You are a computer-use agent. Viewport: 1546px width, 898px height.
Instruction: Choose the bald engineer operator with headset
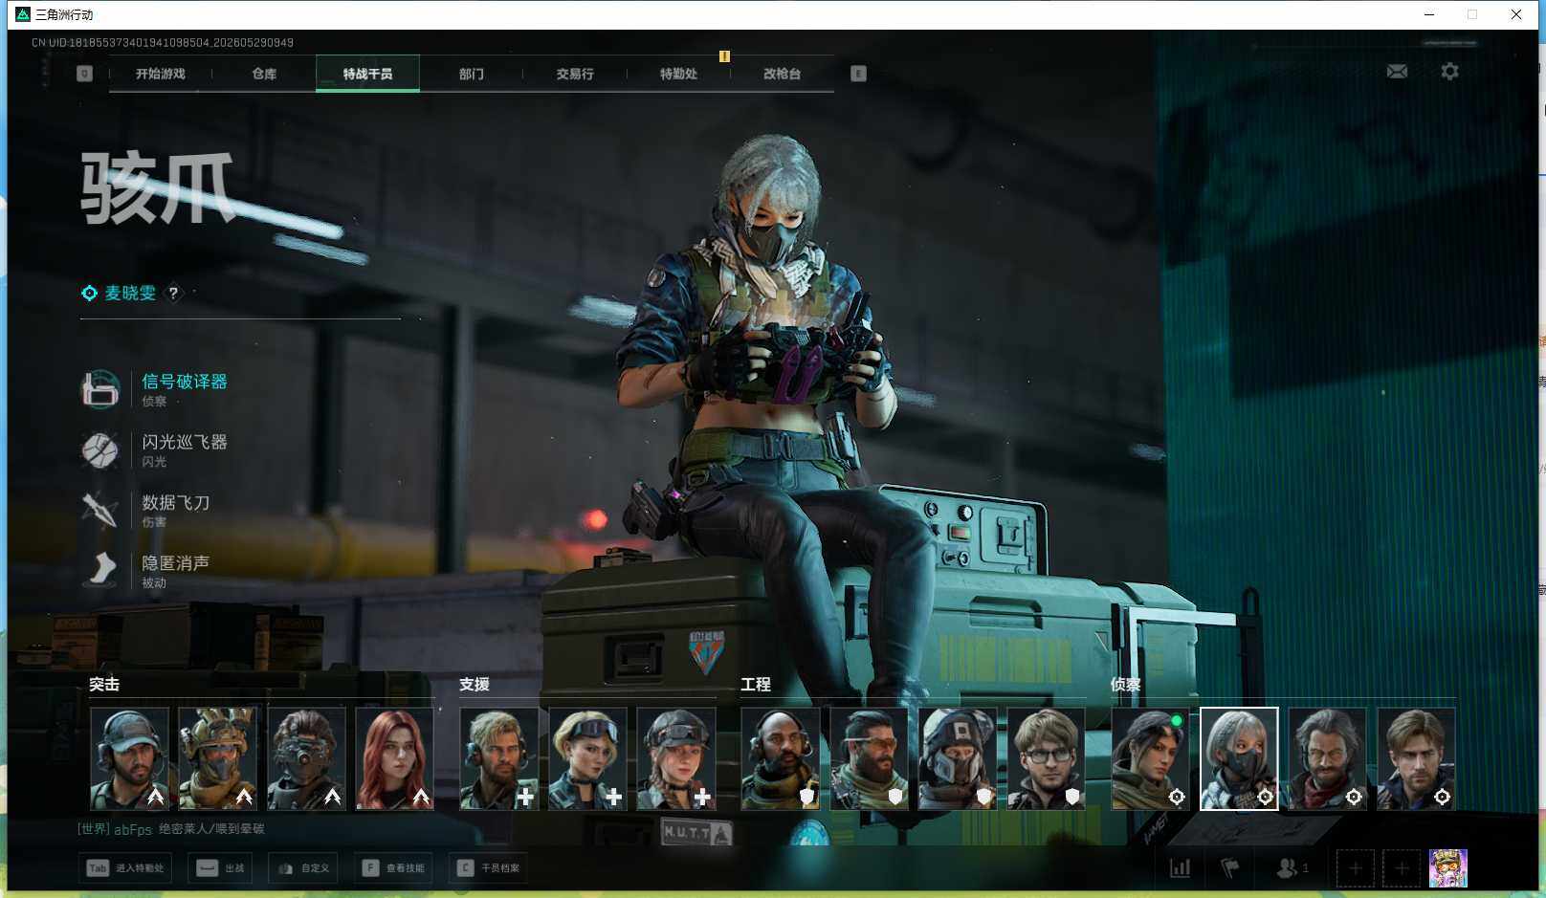point(781,758)
